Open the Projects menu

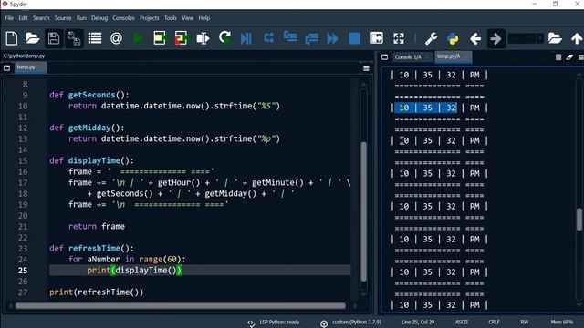point(149,18)
